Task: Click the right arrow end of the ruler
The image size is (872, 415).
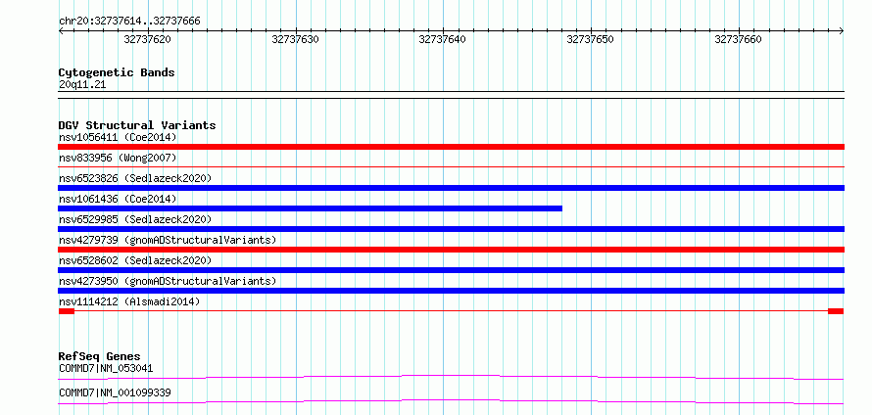Action: click(x=841, y=31)
